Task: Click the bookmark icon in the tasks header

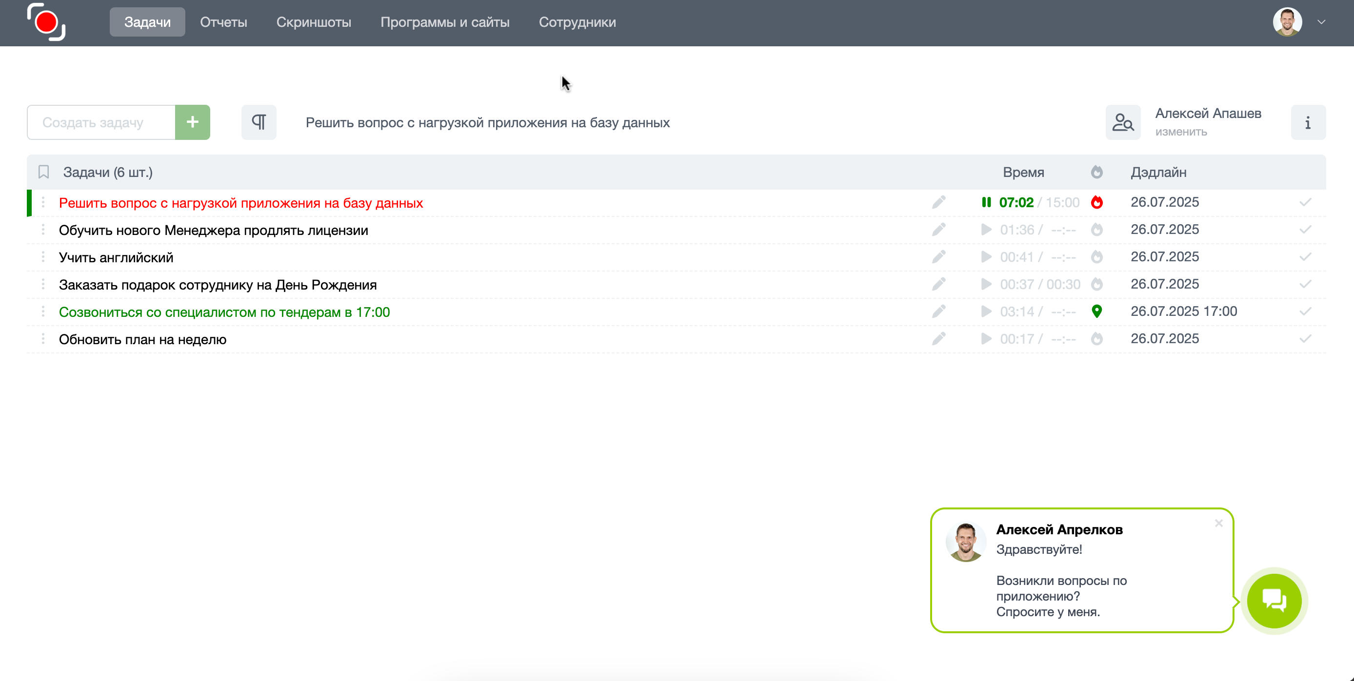Action: pyautogui.click(x=43, y=172)
